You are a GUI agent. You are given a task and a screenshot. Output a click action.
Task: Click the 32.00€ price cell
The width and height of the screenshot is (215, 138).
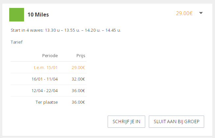pyautogui.click(x=78, y=79)
